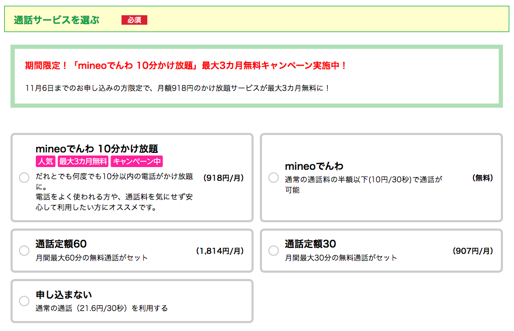Pick the 申し込まない radio button
514x331 pixels.
(x=24, y=301)
